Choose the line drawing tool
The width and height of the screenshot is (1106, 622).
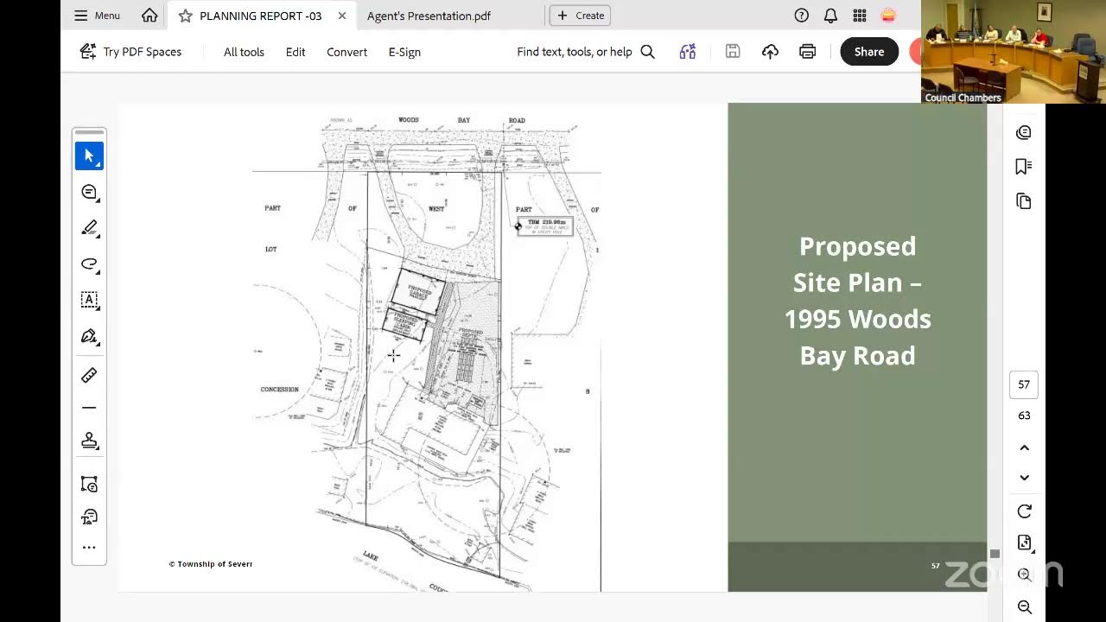point(89,408)
